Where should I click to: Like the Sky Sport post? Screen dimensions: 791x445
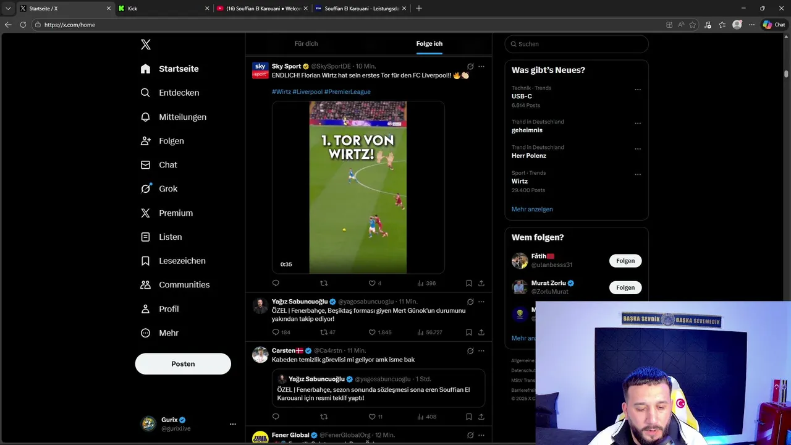372,283
